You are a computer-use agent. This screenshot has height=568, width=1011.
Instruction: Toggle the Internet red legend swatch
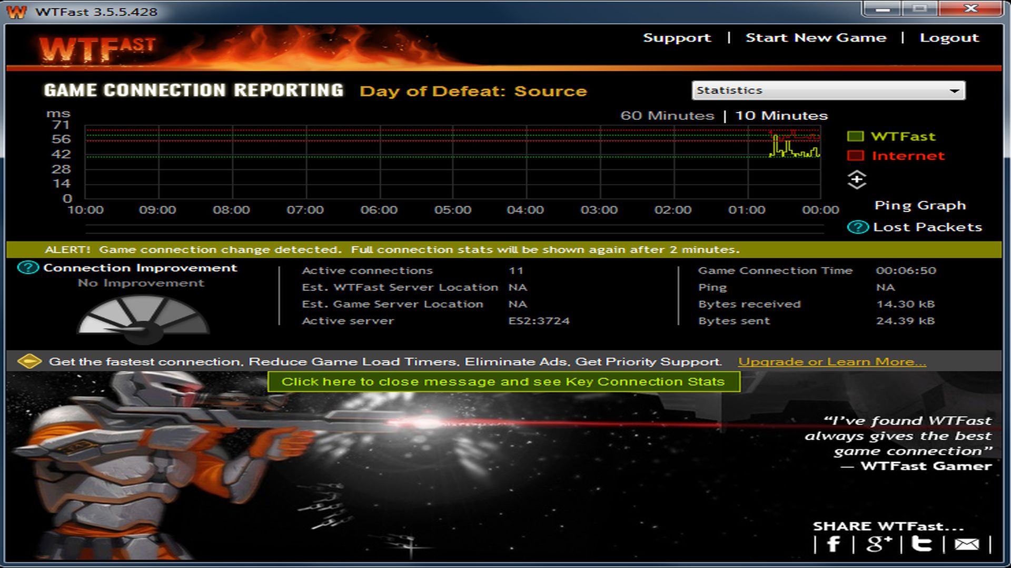[x=856, y=156]
